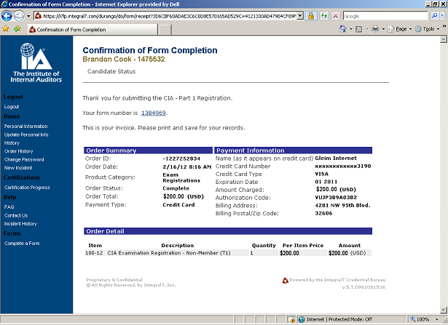Image resolution: width=448 pixels, height=325 pixels.
Task: Click Complete a Form link
Action: (x=22, y=243)
